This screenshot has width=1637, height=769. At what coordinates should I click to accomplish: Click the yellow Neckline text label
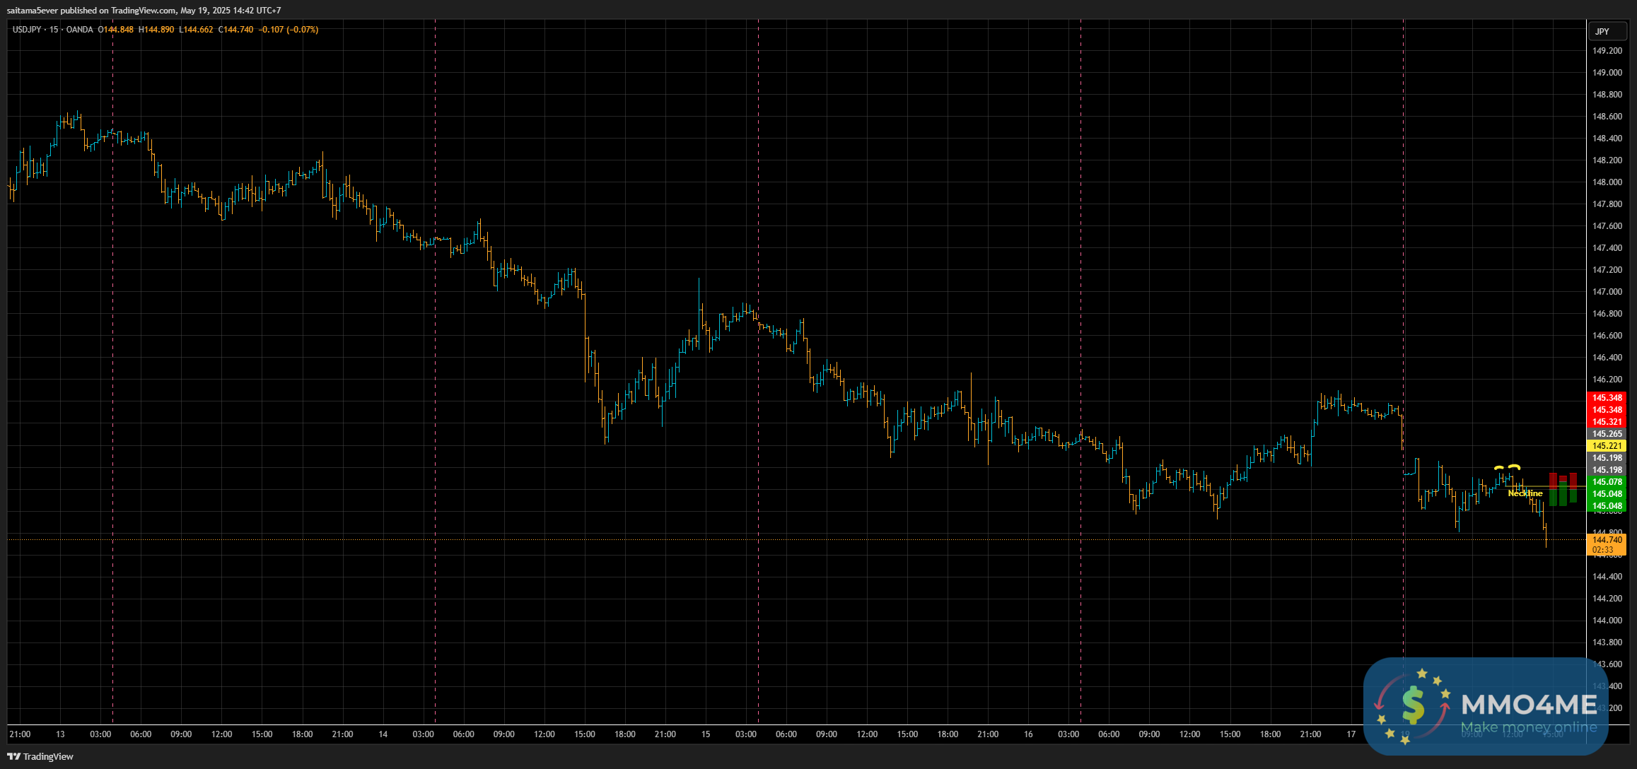[1525, 493]
